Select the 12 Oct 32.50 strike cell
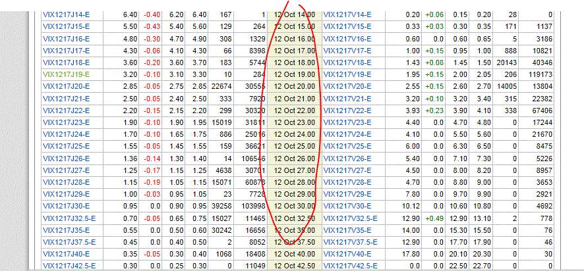The width and height of the screenshot is (584, 271). coord(295,218)
